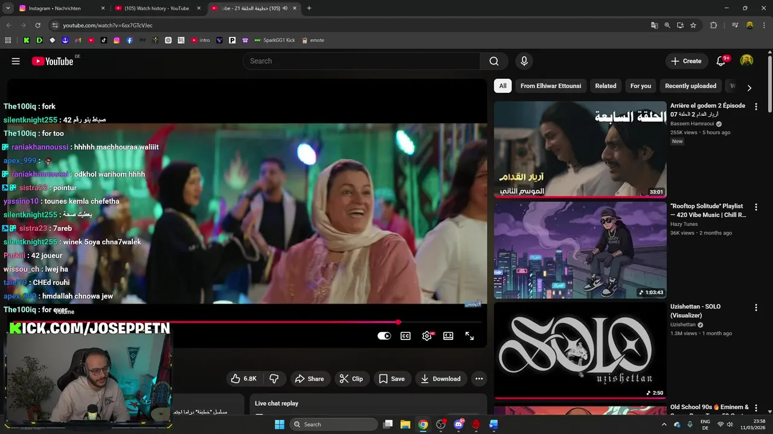Go back to the previous page
Screen dimensions: 773x434
click(8, 25)
